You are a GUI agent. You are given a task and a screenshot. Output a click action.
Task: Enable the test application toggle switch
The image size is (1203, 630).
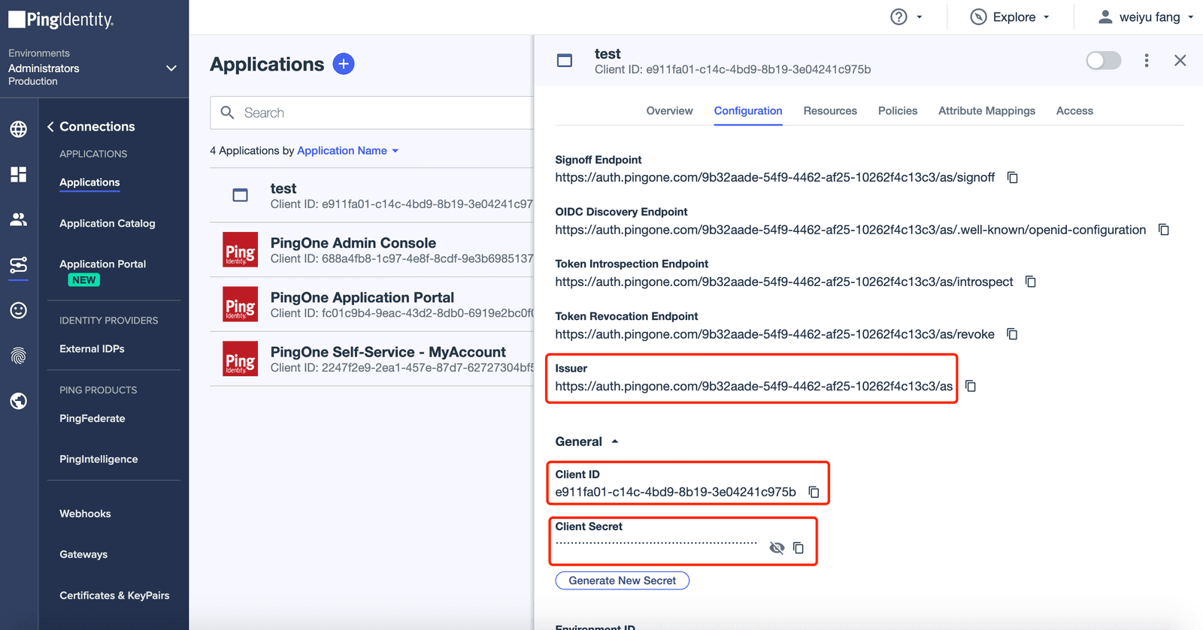click(x=1104, y=61)
